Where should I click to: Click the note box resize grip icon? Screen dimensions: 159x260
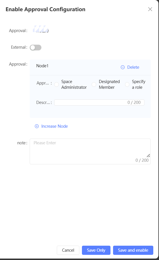[x=148, y=155]
